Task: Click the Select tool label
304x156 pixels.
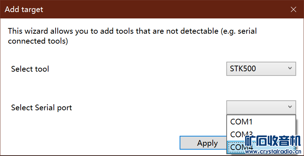Action: pyautogui.click(x=30, y=69)
